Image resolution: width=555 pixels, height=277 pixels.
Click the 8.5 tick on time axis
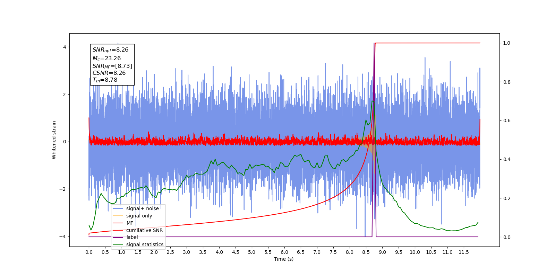(366, 252)
